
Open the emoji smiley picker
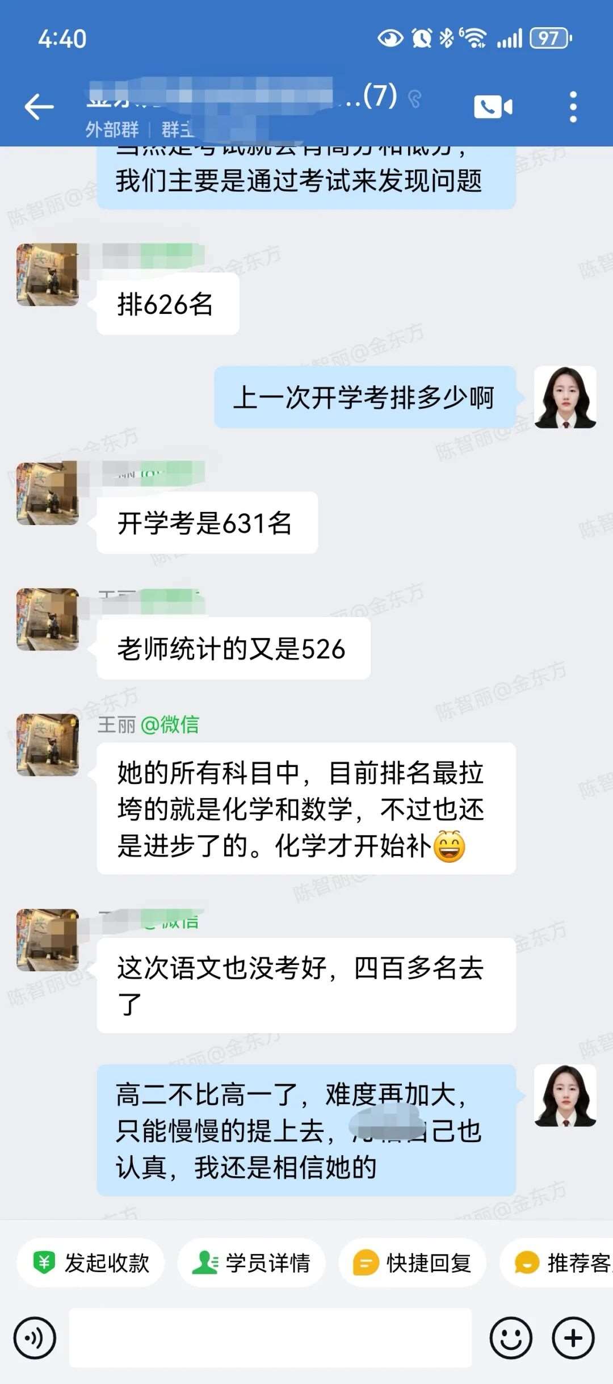tap(511, 1338)
